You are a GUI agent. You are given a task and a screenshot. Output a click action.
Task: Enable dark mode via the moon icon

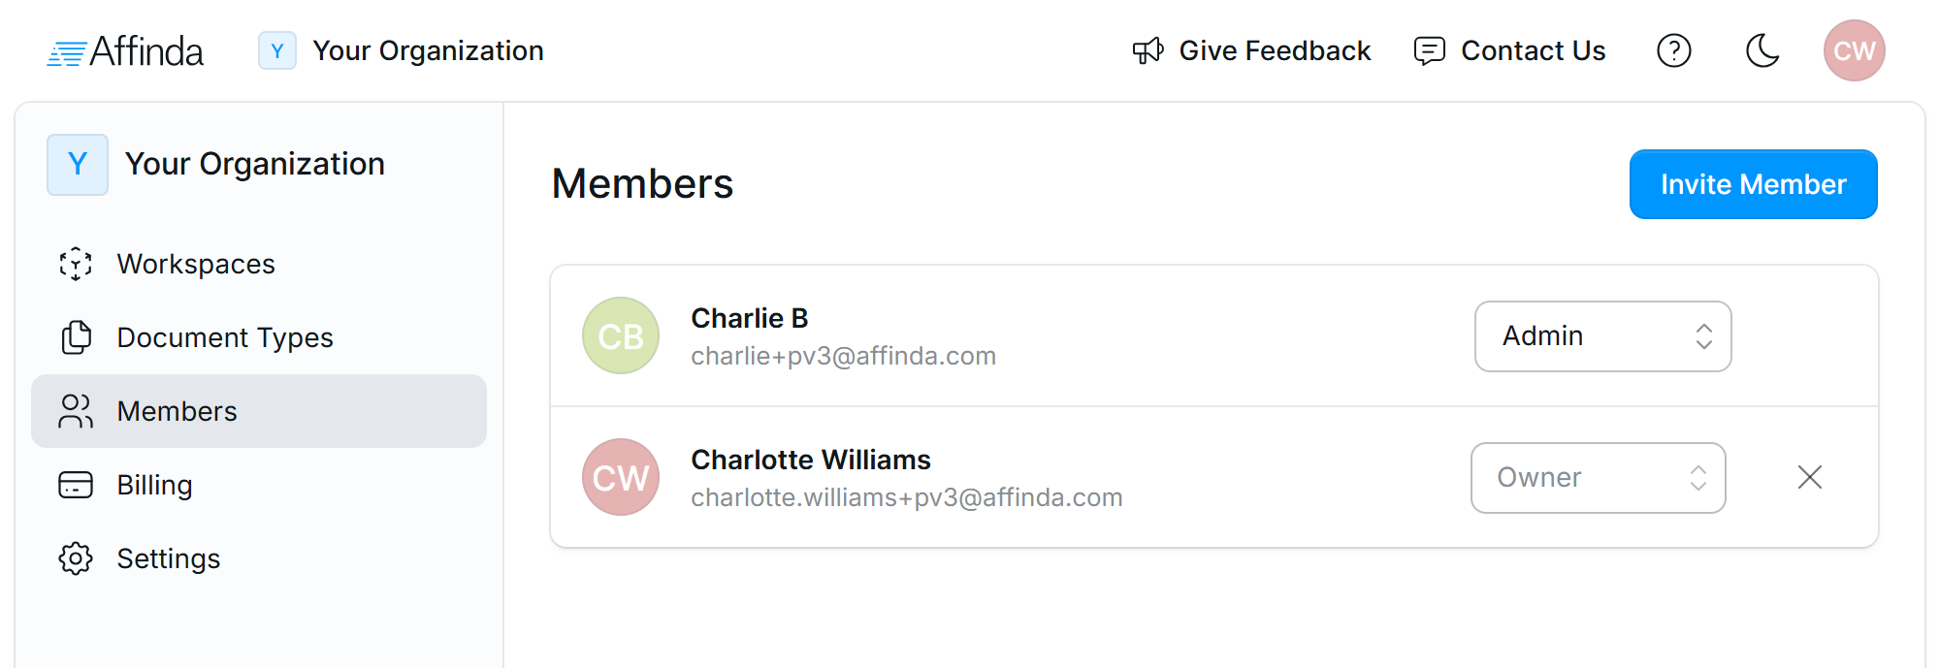pos(1762,50)
